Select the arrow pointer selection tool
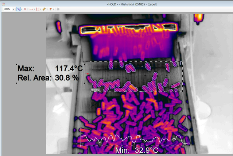The height and width of the screenshot is (156, 233). click(18, 9)
